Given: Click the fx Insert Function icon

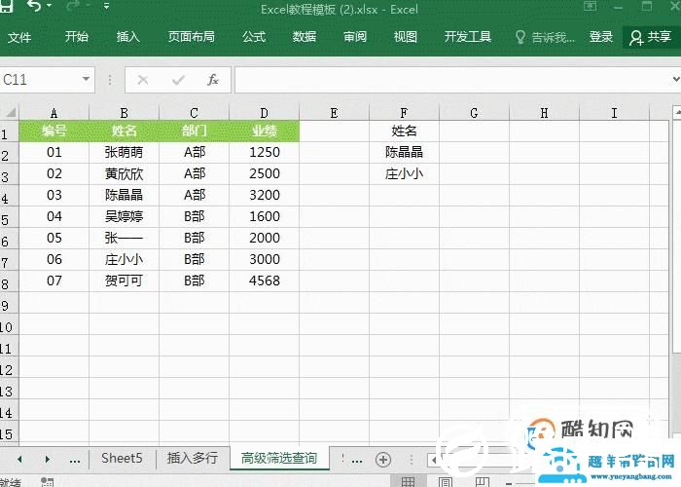Looking at the screenshot, I should (213, 80).
